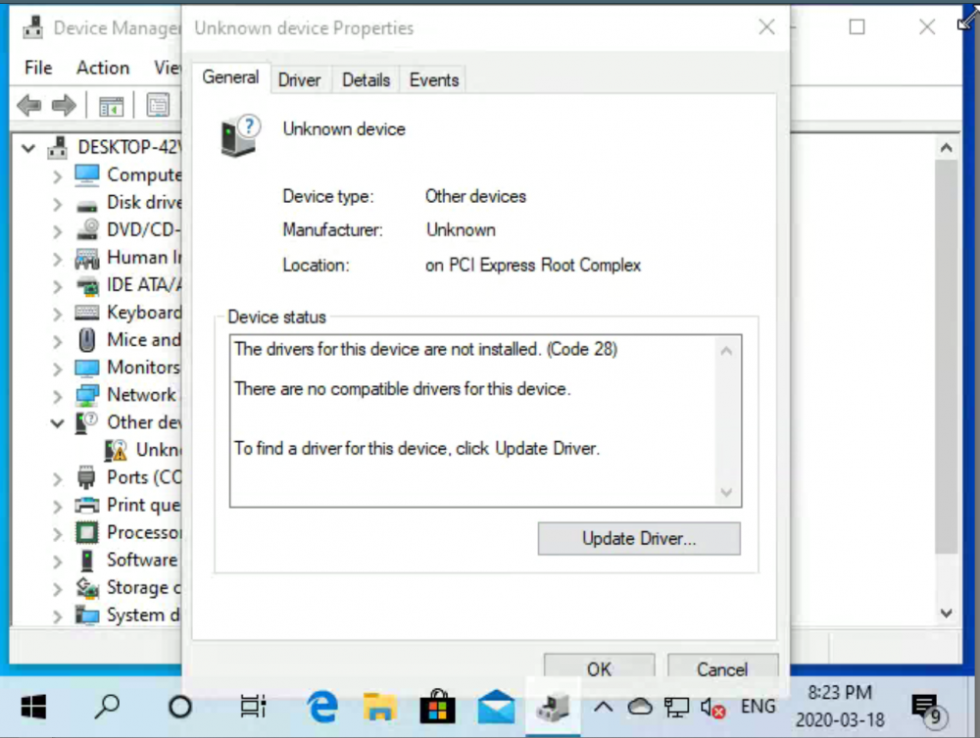Expand the Computer tree node

tap(58, 176)
